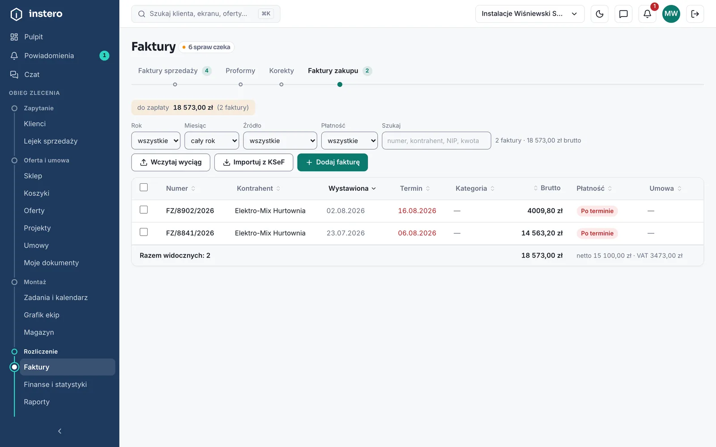The image size is (716, 447).
Task: Select checkbox for invoice FZ/8902/2026
Action: 144,210
